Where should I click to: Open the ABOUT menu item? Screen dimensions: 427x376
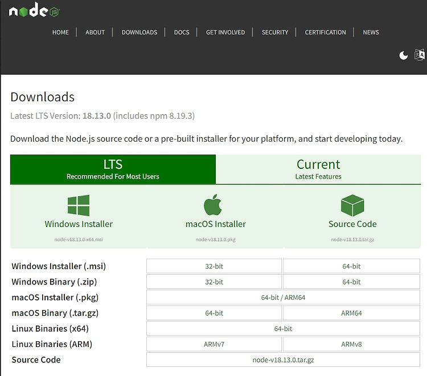(95, 32)
